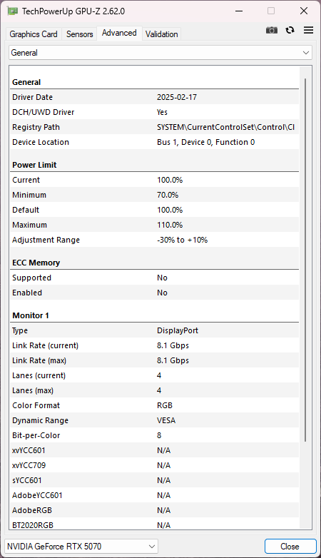Minimize the GPU-Z window
321x558 pixels.
[239, 11]
